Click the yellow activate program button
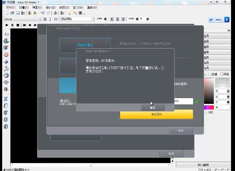Image resolution: width=235 pixels, height=171 pixels. click(x=156, y=114)
